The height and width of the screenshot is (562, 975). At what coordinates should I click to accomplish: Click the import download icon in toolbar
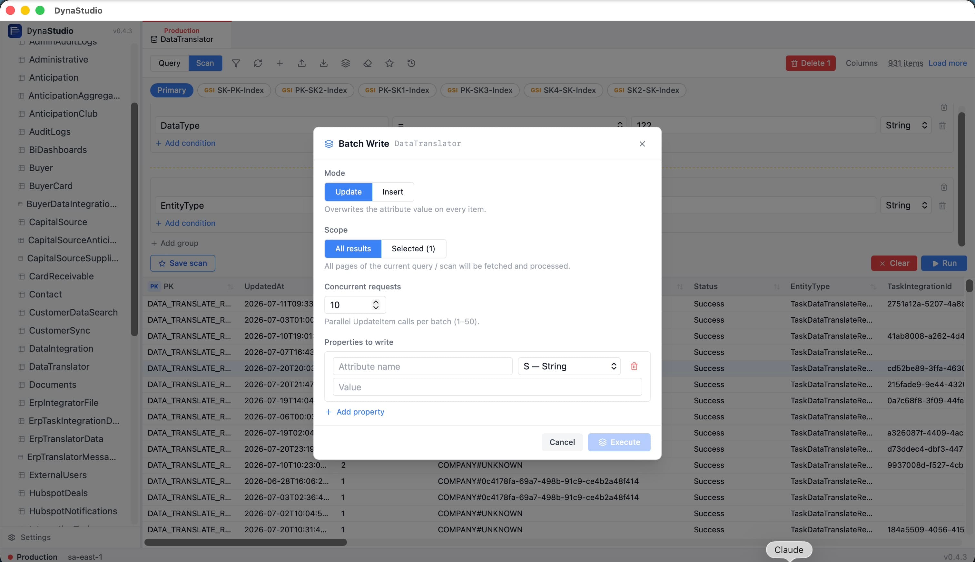coord(324,63)
